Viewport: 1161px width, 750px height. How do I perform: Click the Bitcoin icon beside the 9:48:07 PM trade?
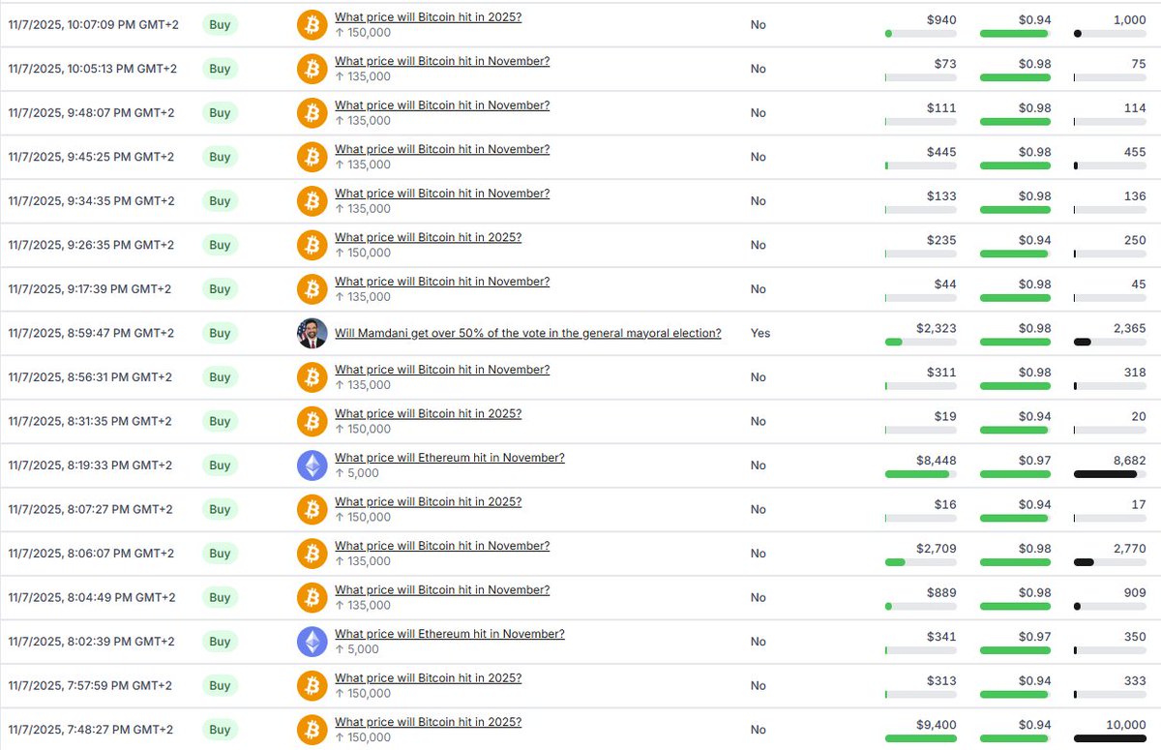click(312, 112)
